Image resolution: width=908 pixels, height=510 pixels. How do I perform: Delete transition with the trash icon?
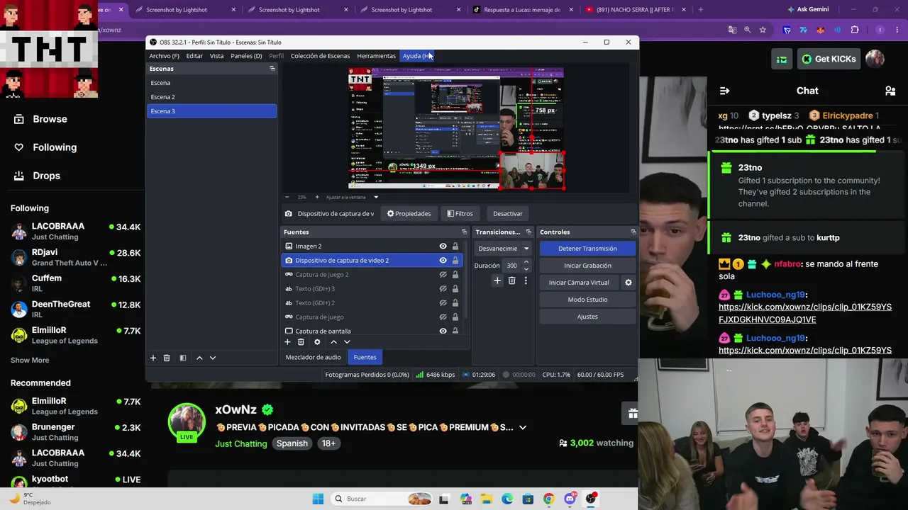point(511,280)
